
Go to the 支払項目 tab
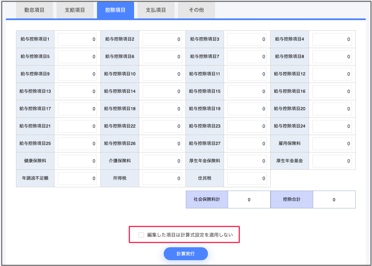pyautogui.click(x=156, y=10)
